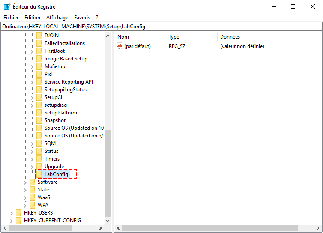The height and width of the screenshot is (233, 323).
Task: Click the Snapshot folder icon
Action: [x=39, y=120]
